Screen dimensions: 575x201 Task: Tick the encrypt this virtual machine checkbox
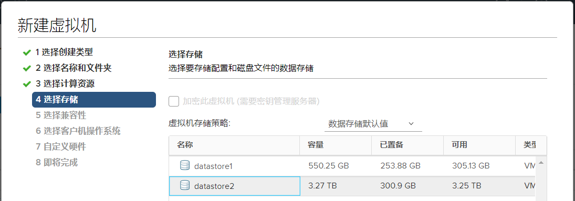(x=174, y=101)
